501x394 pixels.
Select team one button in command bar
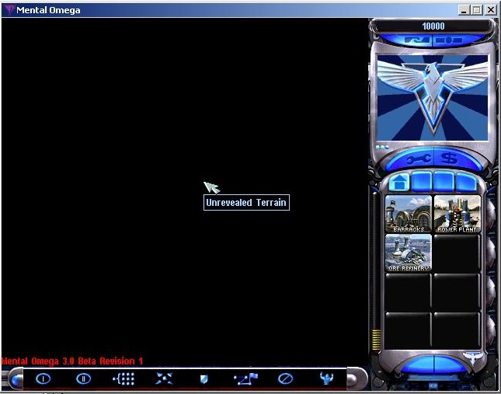click(43, 379)
